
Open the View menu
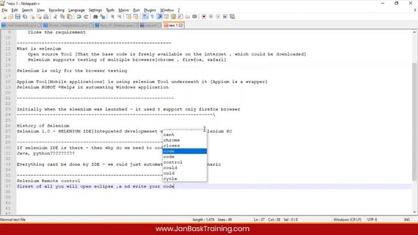click(x=40, y=10)
